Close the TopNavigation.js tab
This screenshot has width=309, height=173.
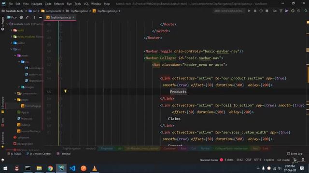tap(73, 17)
